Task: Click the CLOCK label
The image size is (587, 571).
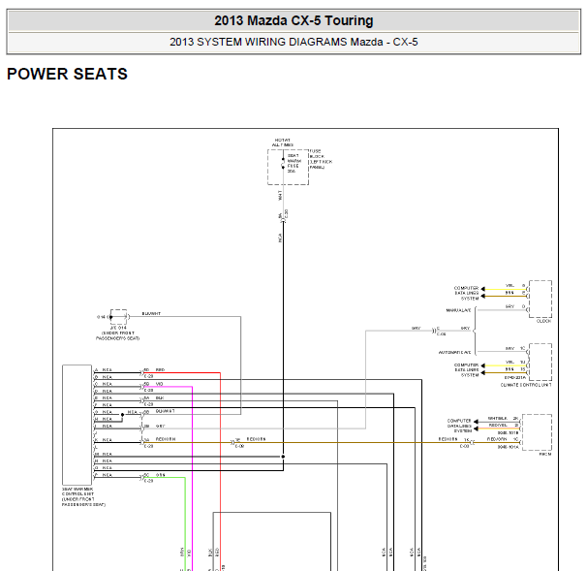Action: click(x=543, y=321)
